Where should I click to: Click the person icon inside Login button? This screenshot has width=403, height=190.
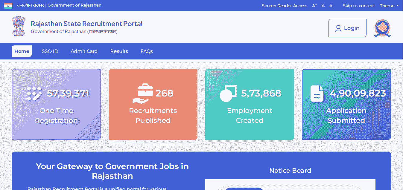(x=338, y=28)
